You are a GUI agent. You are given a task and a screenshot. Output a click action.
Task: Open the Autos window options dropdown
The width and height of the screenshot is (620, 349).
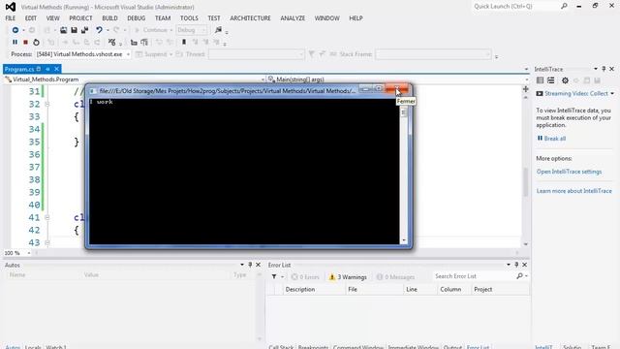[x=242, y=265]
